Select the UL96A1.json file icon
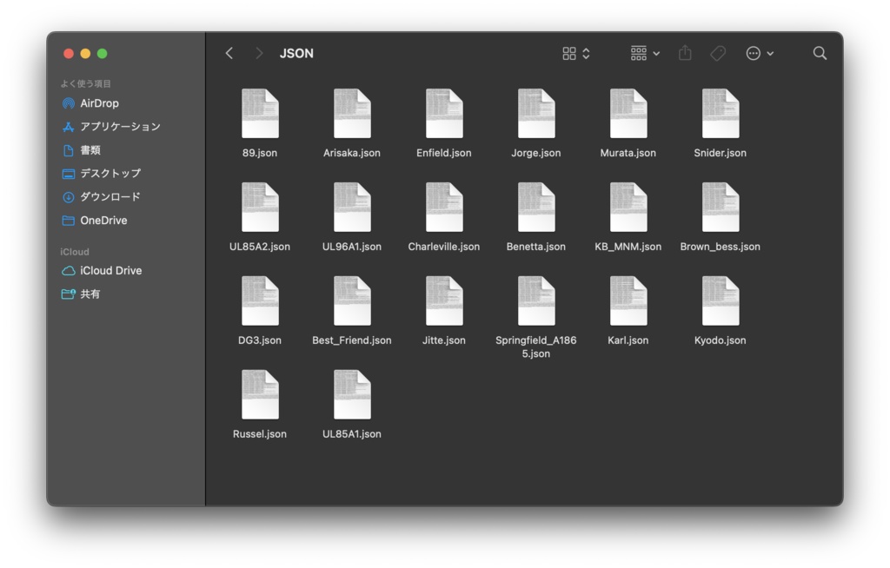 [x=352, y=207]
